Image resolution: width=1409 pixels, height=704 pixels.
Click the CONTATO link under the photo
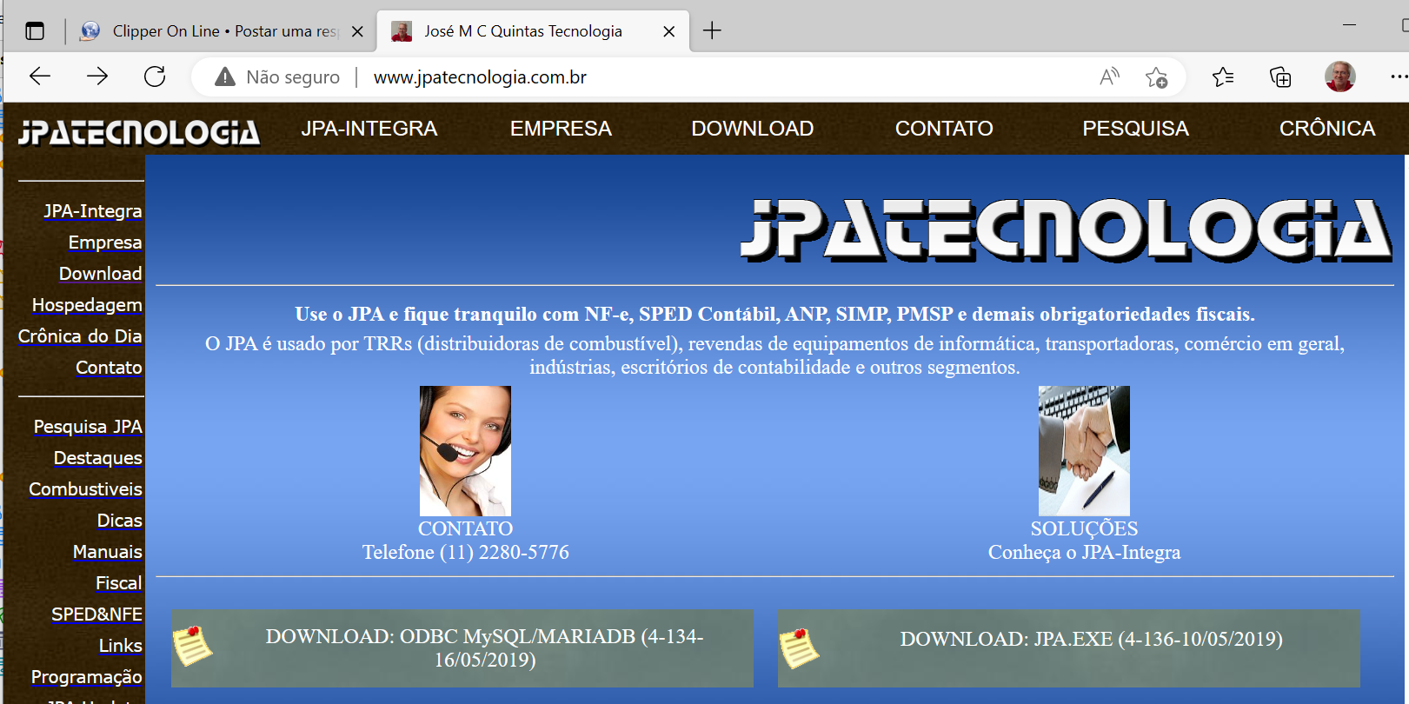click(x=465, y=528)
